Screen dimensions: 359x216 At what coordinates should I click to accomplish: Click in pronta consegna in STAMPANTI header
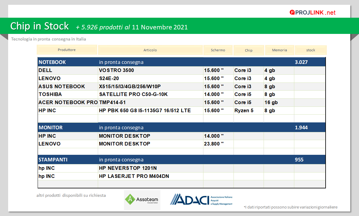[121, 160]
